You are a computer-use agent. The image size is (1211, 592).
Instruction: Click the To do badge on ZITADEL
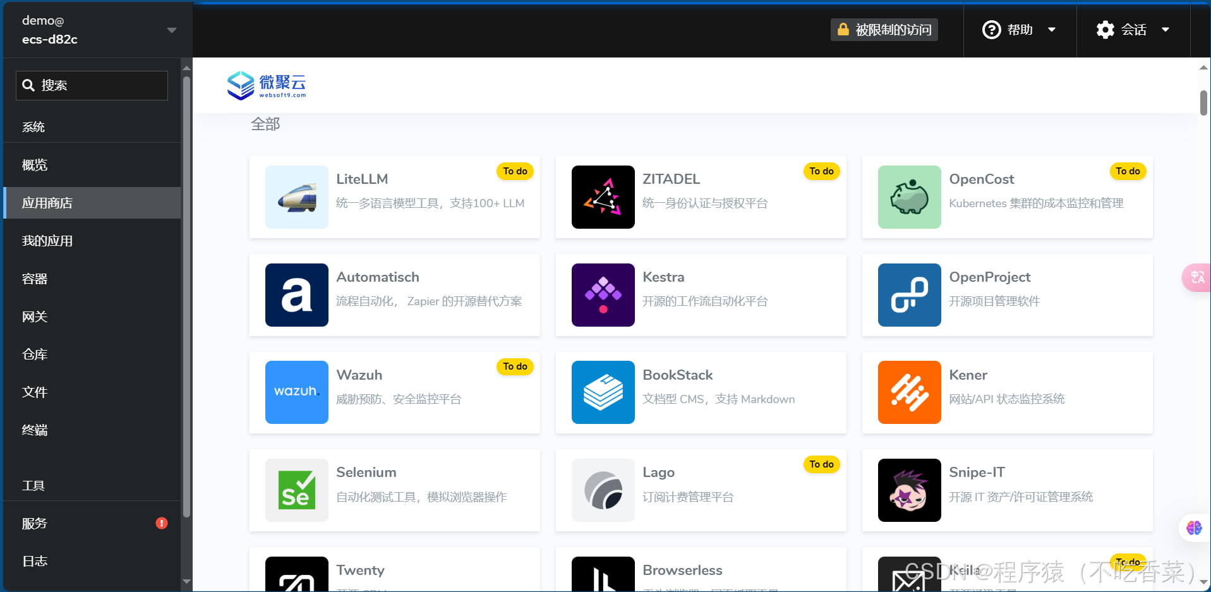(821, 171)
